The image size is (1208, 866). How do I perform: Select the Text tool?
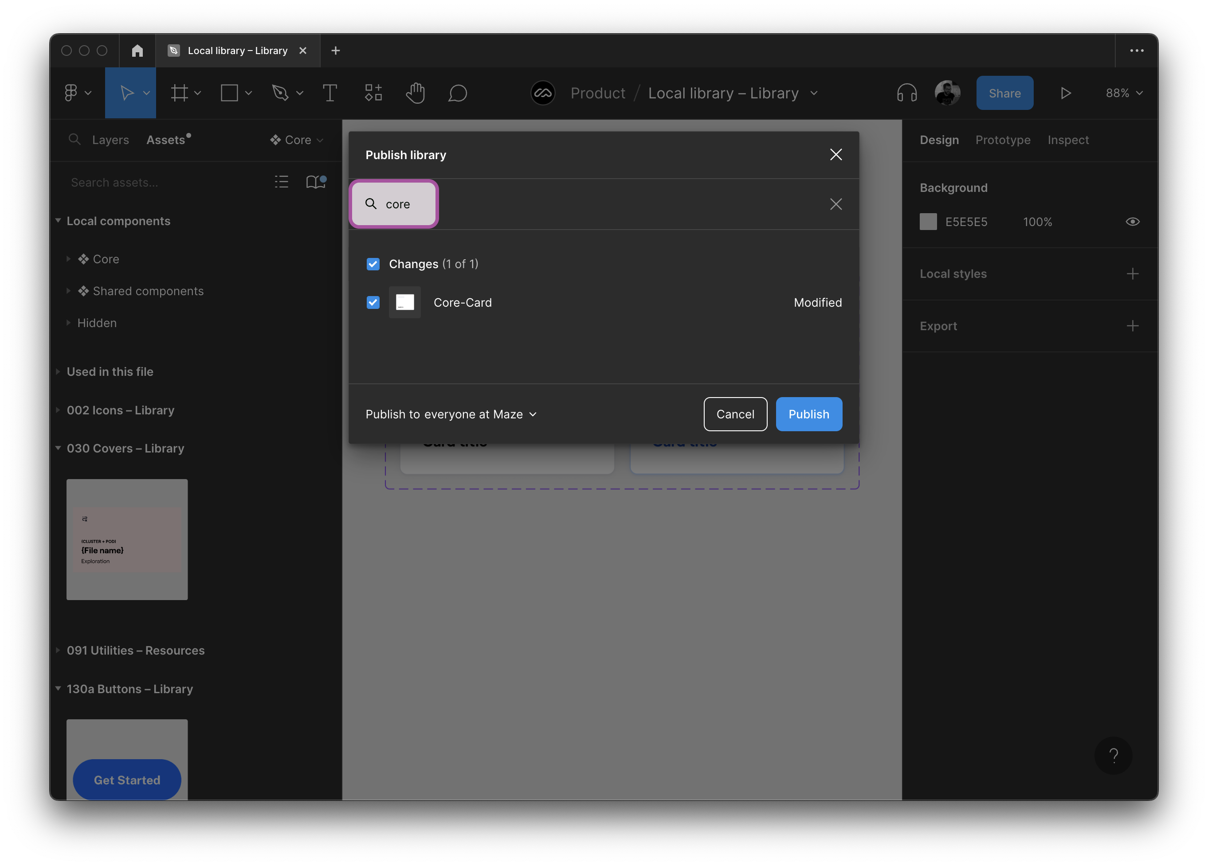(329, 93)
